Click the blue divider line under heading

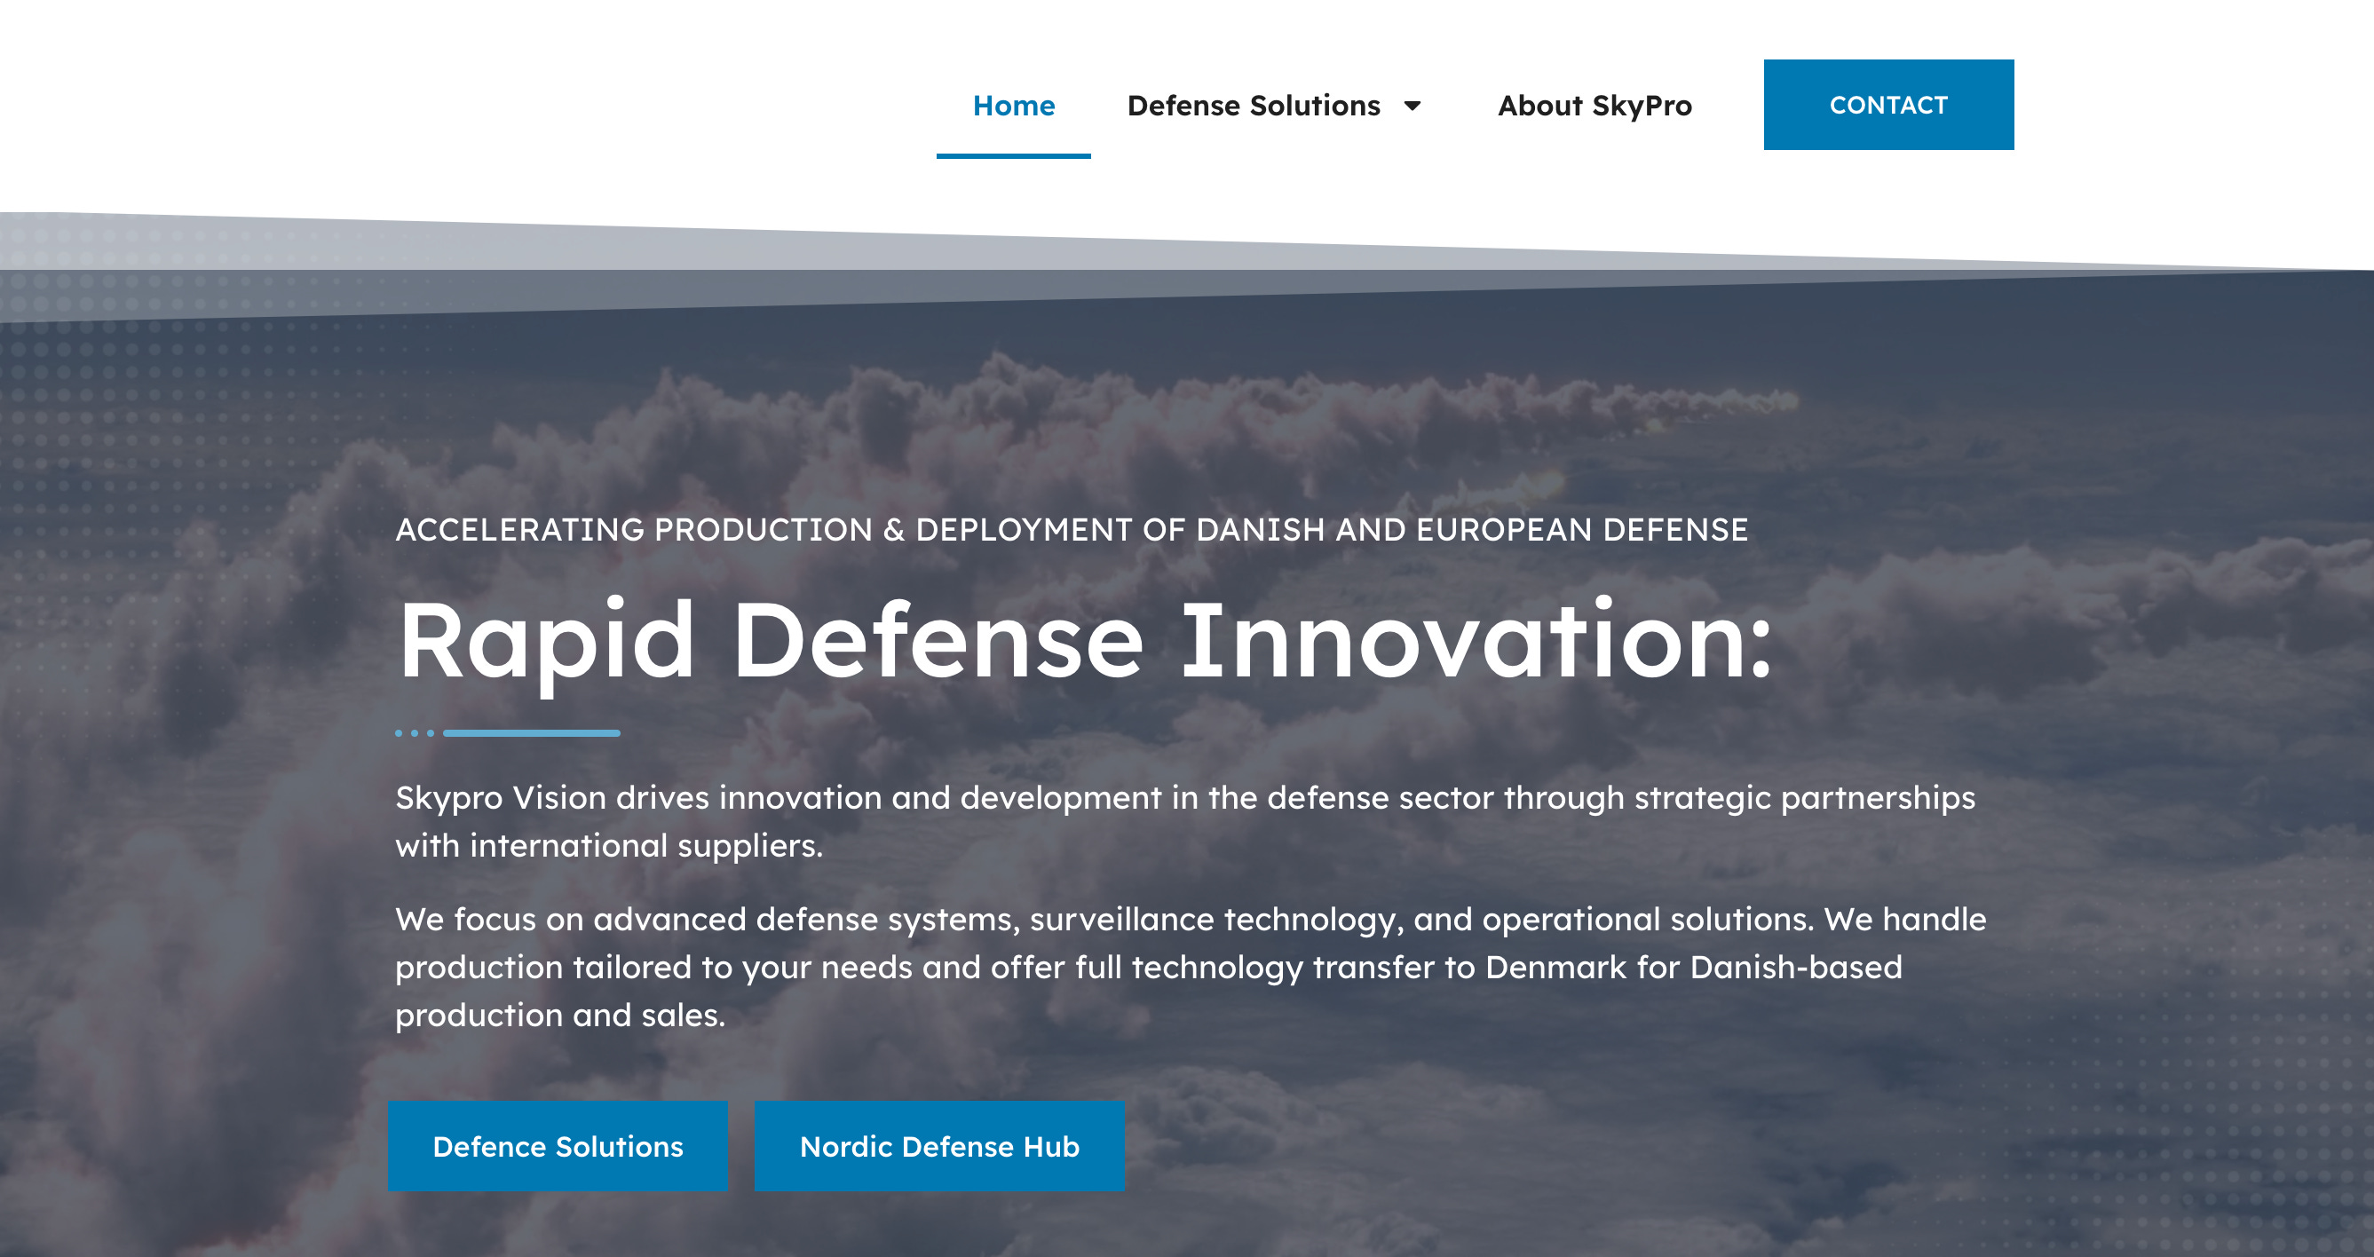[x=531, y=732]
